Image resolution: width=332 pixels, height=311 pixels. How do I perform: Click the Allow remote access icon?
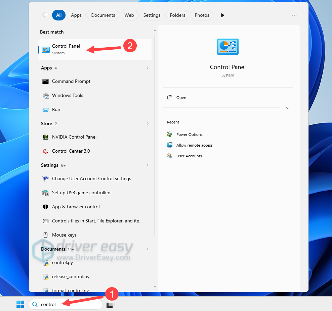[170, 145]
